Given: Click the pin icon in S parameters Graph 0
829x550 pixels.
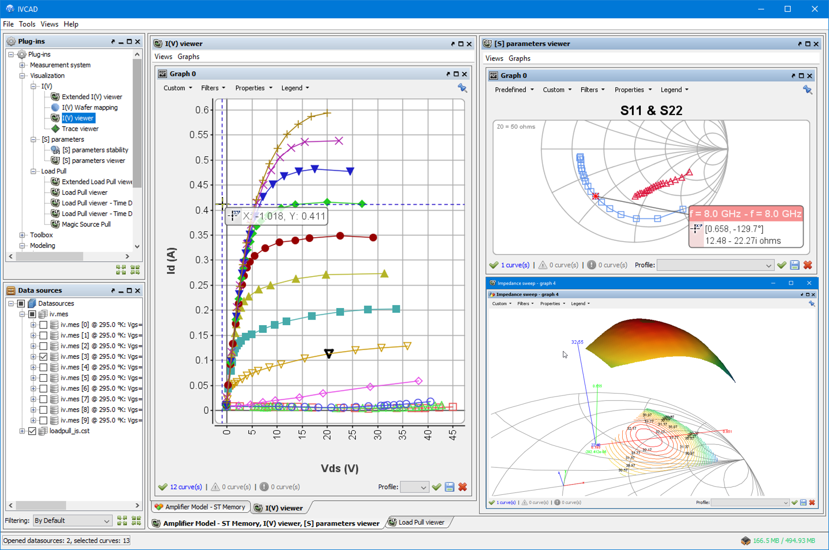Looking at the screenshot, I should coord(807,90).
